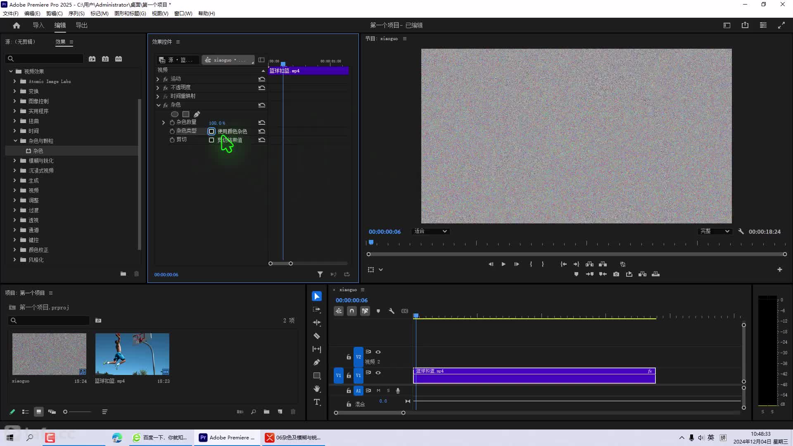The height and width of the screenshot is (446, 793).
Task: Expand the 模糊与锐化 folder
Action: [15, 161]
